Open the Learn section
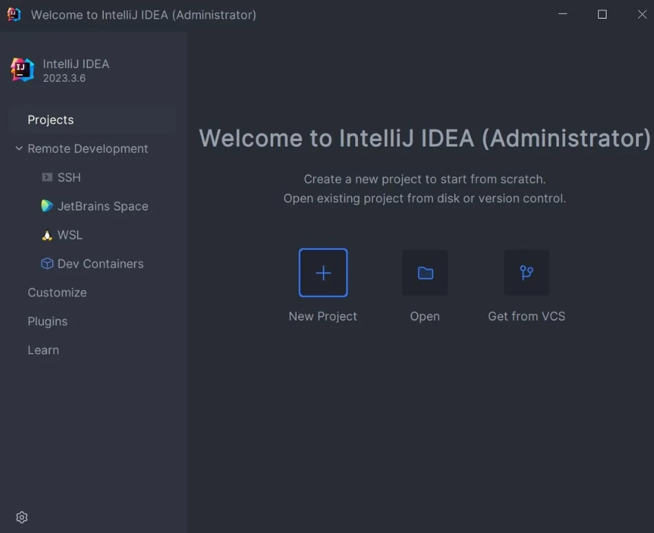 [x=43, y=351]
